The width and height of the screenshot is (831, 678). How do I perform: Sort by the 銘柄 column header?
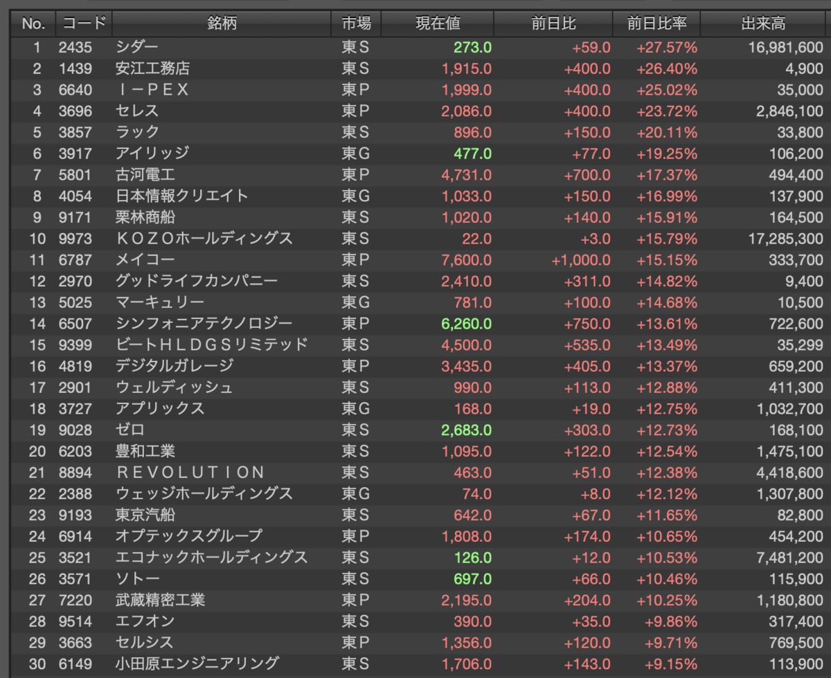[x=222, y=24]
